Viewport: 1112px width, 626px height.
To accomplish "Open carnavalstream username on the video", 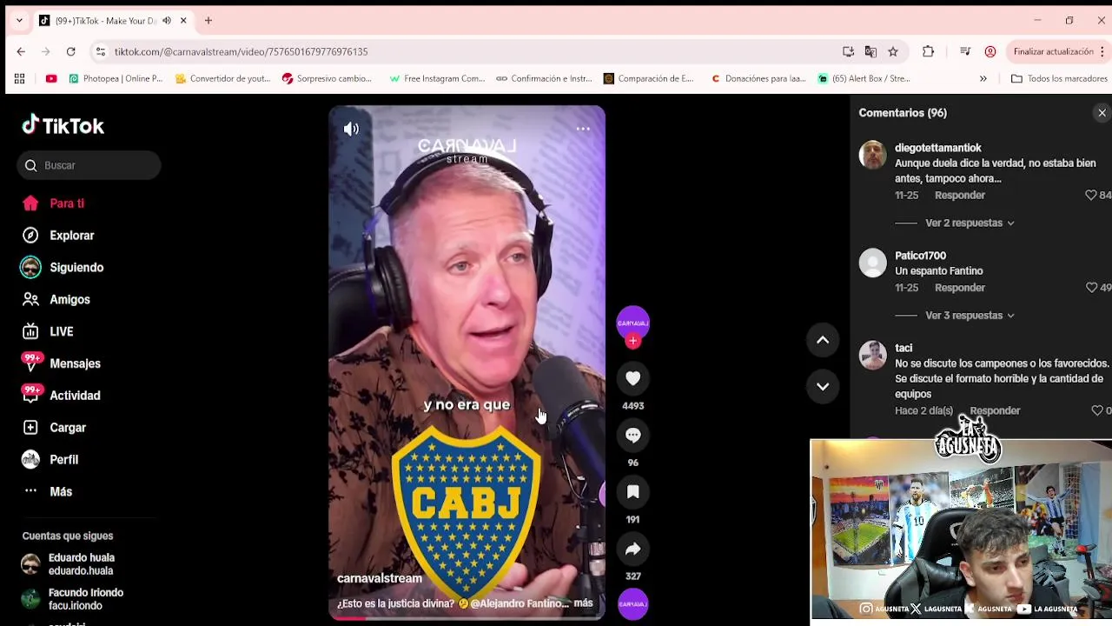I will click(x=380, y=578).
